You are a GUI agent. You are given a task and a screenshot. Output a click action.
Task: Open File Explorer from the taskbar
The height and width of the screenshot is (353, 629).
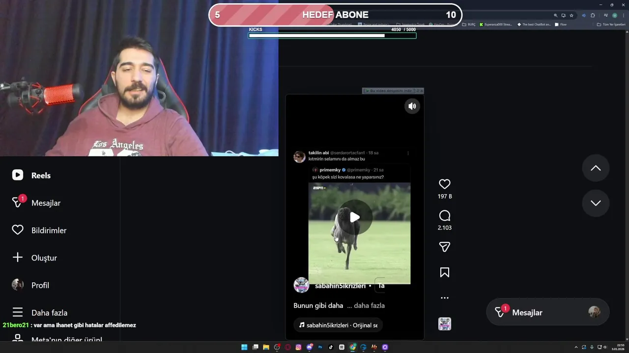[x=266, y=347]
